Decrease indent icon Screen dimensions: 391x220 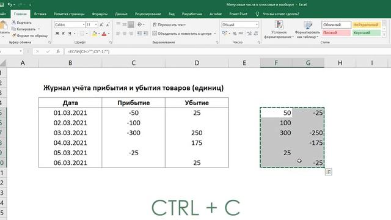(139, 34)
